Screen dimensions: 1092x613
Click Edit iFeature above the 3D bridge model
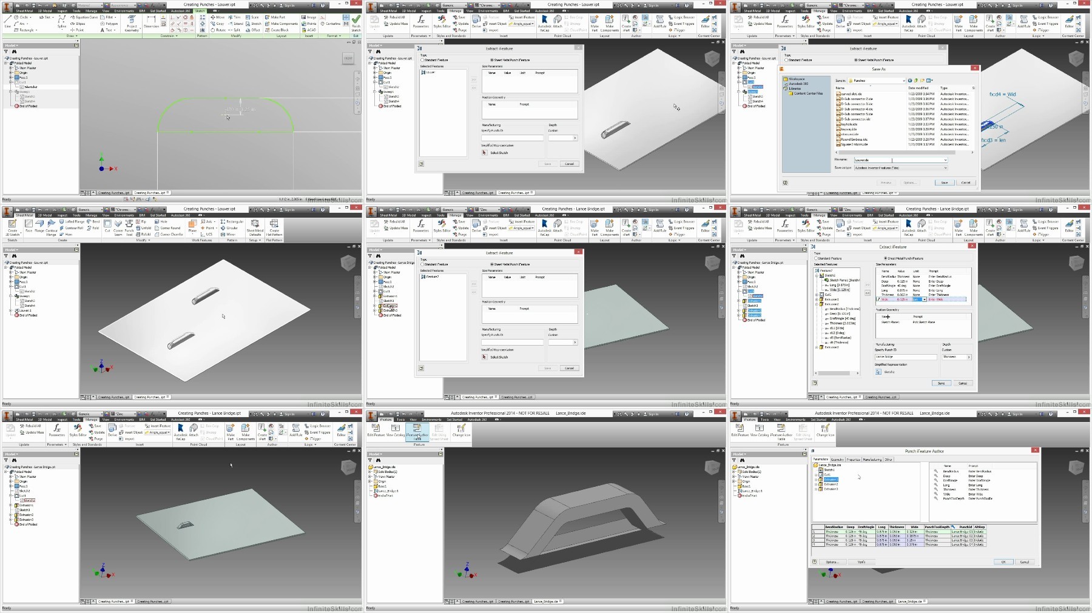tap(376, 430)
